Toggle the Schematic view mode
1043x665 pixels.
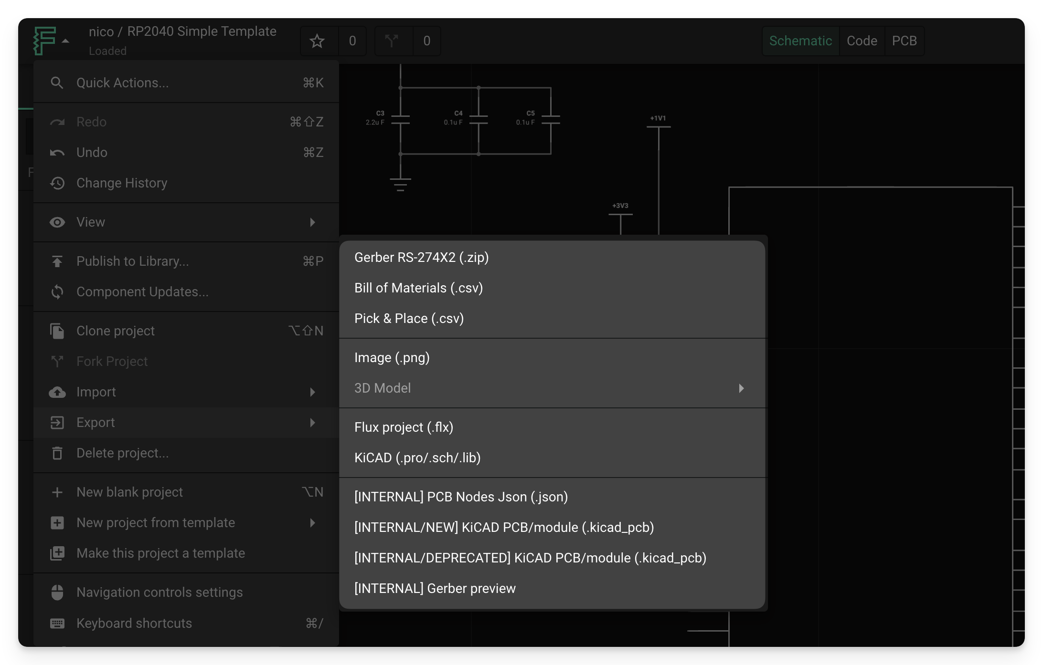(800, 41)
